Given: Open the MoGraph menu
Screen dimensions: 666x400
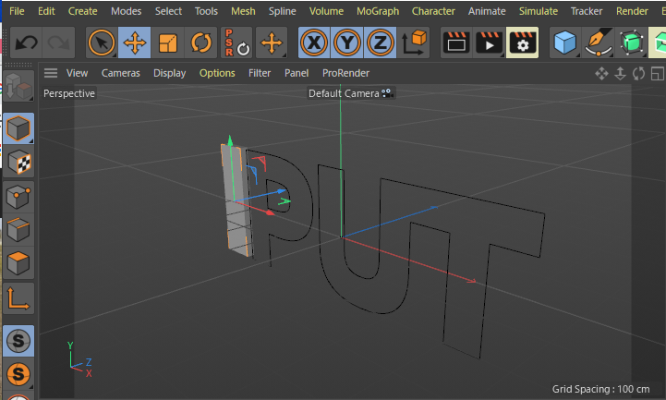Looking at the screenshot, I should click(x=377, y=11).
